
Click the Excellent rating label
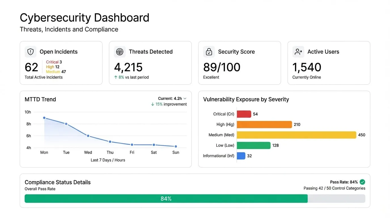click(211, 77)
